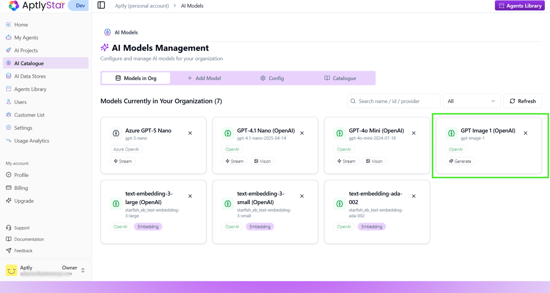Viewport: 550px width, 293px height.
Task: Click the Documentation book icon
Action: tap(9, 239)
